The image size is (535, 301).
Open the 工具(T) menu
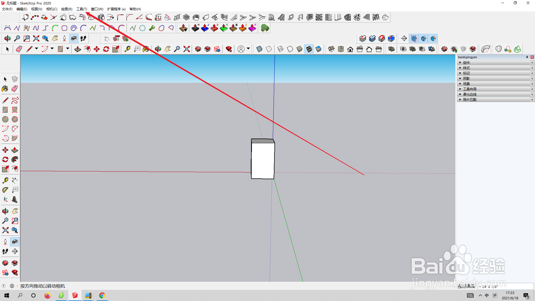(82, 9)
